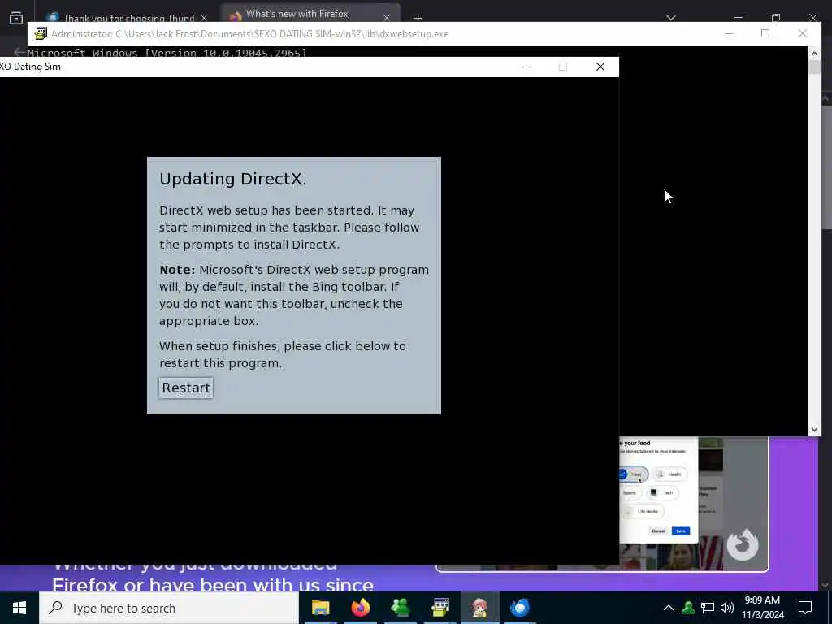Click the feed preview thumbnail on Firefox page

point(694,504)
